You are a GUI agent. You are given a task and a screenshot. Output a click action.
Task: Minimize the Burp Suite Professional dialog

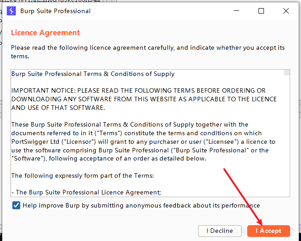point(236,11)
